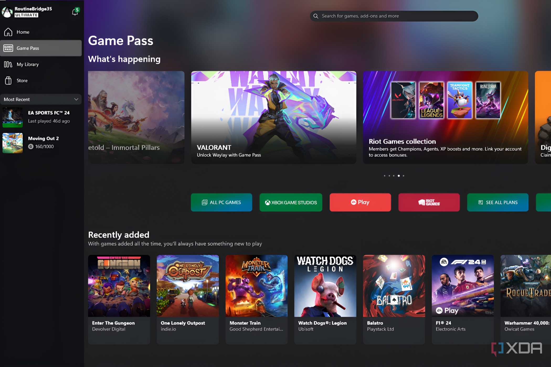The width and height of the screenshot is (551, 367).
Task: Click the Game Pass badge icon in sidebar
Action: click(x=8, y=48)
